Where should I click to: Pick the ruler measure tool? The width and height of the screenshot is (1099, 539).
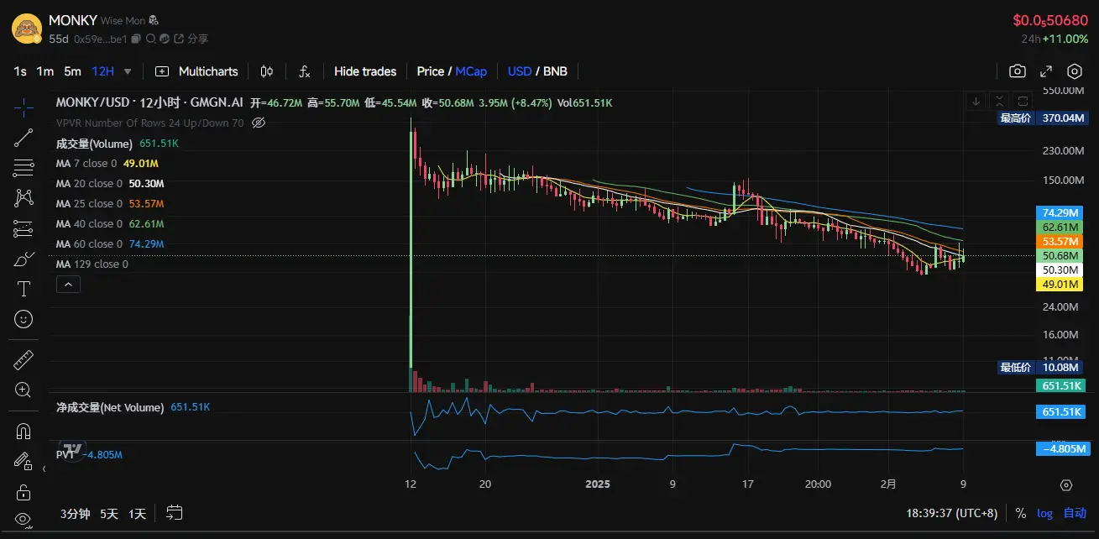pos(24,360)
